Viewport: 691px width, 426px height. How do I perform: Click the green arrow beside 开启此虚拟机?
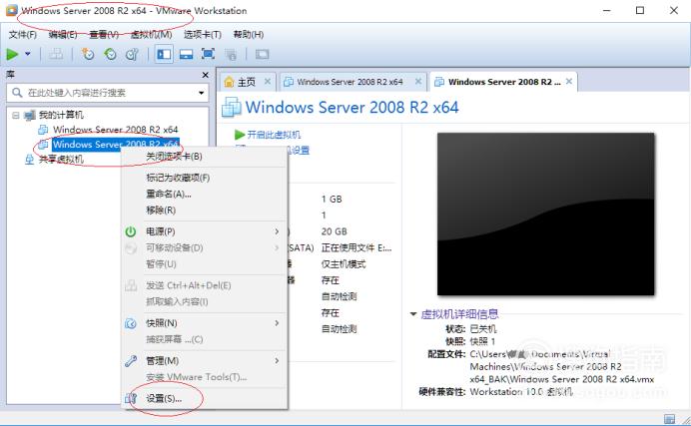coord(240,135)
